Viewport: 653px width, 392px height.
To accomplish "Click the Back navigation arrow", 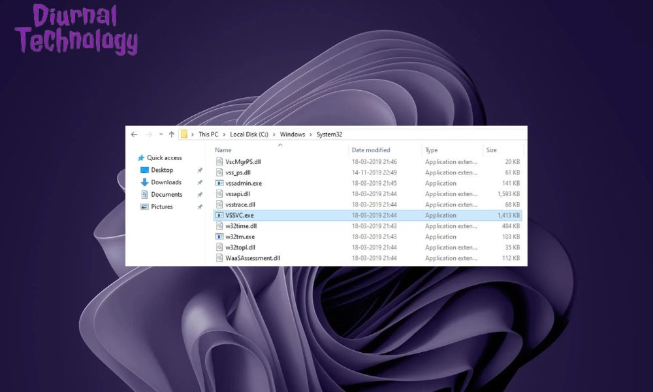I will coord(134,134).
